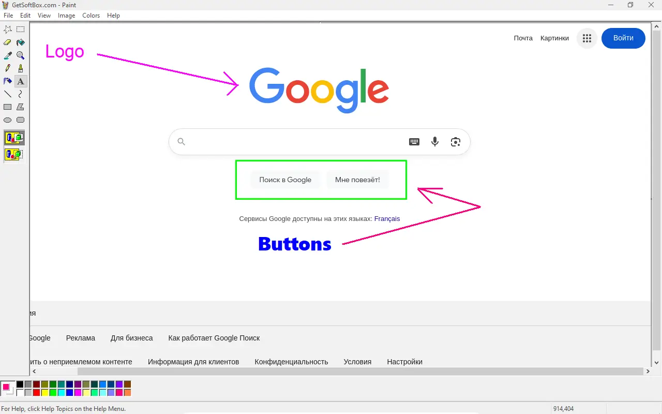Open the File menu
This screenshot has width=662, height=414.
8,16
